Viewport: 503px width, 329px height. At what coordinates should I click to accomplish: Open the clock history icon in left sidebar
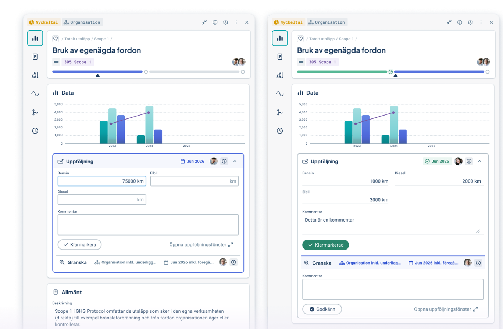[35, 131]
